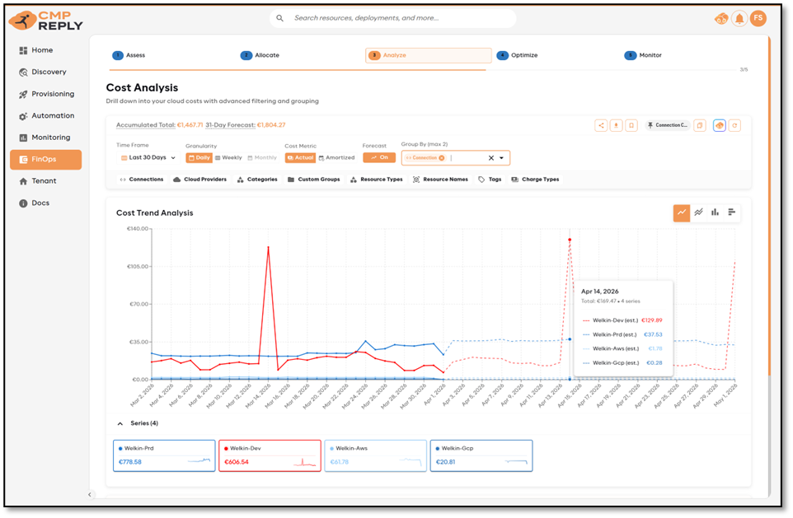Viewport: 793px width, 518px height.
Task: Click the Resource Types filter button
Action: (x=376, y=180)
